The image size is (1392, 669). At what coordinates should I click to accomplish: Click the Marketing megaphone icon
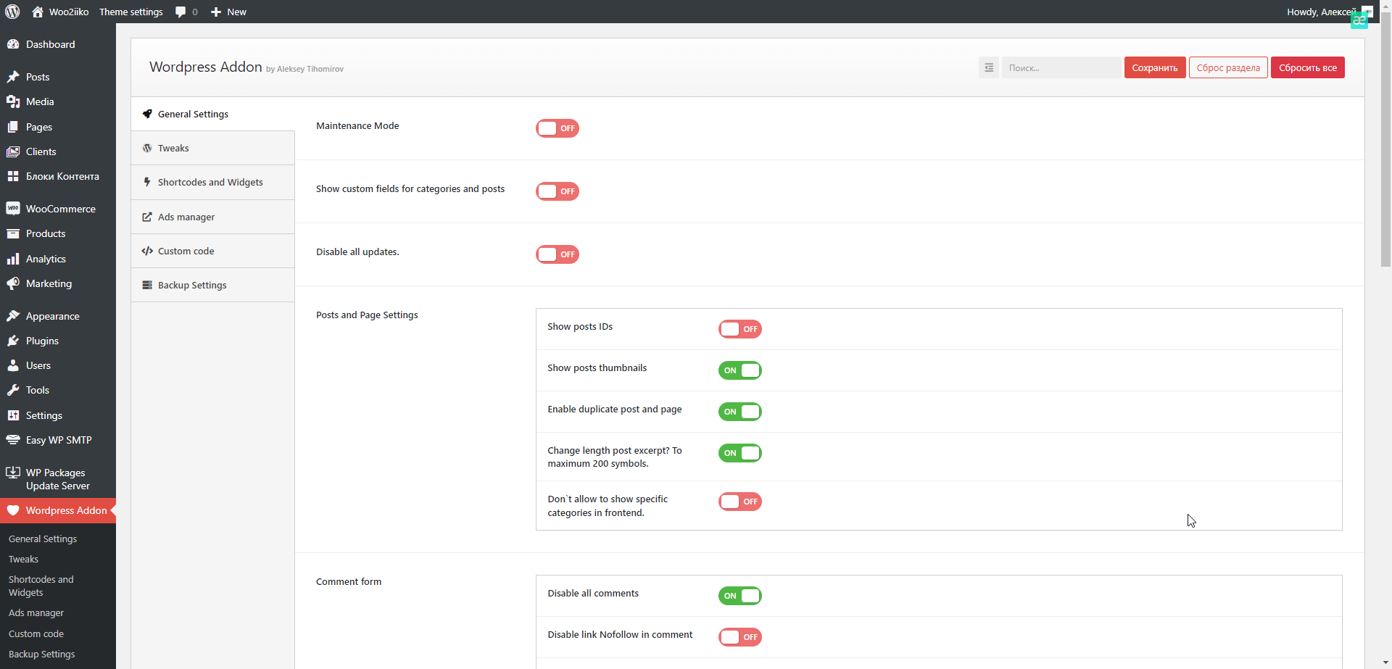pos(13,283)
